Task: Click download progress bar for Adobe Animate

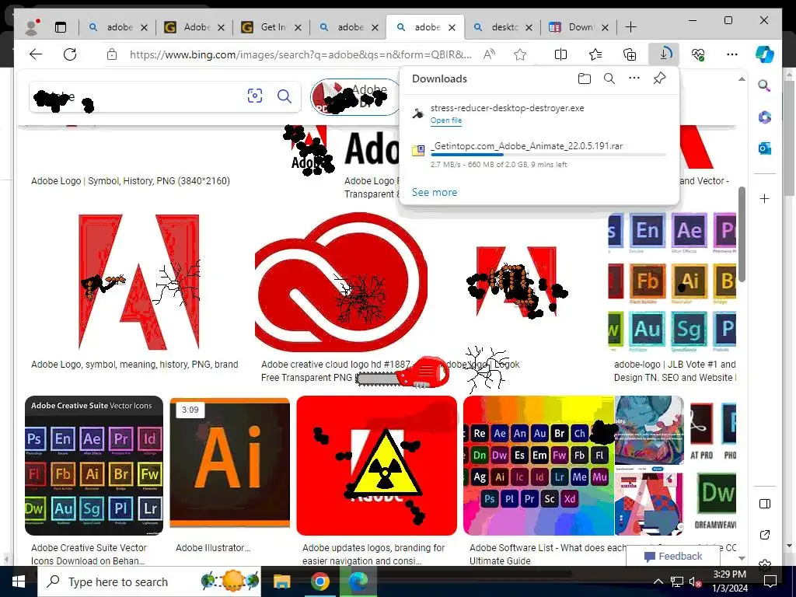Action: click(x=548, y=155)
